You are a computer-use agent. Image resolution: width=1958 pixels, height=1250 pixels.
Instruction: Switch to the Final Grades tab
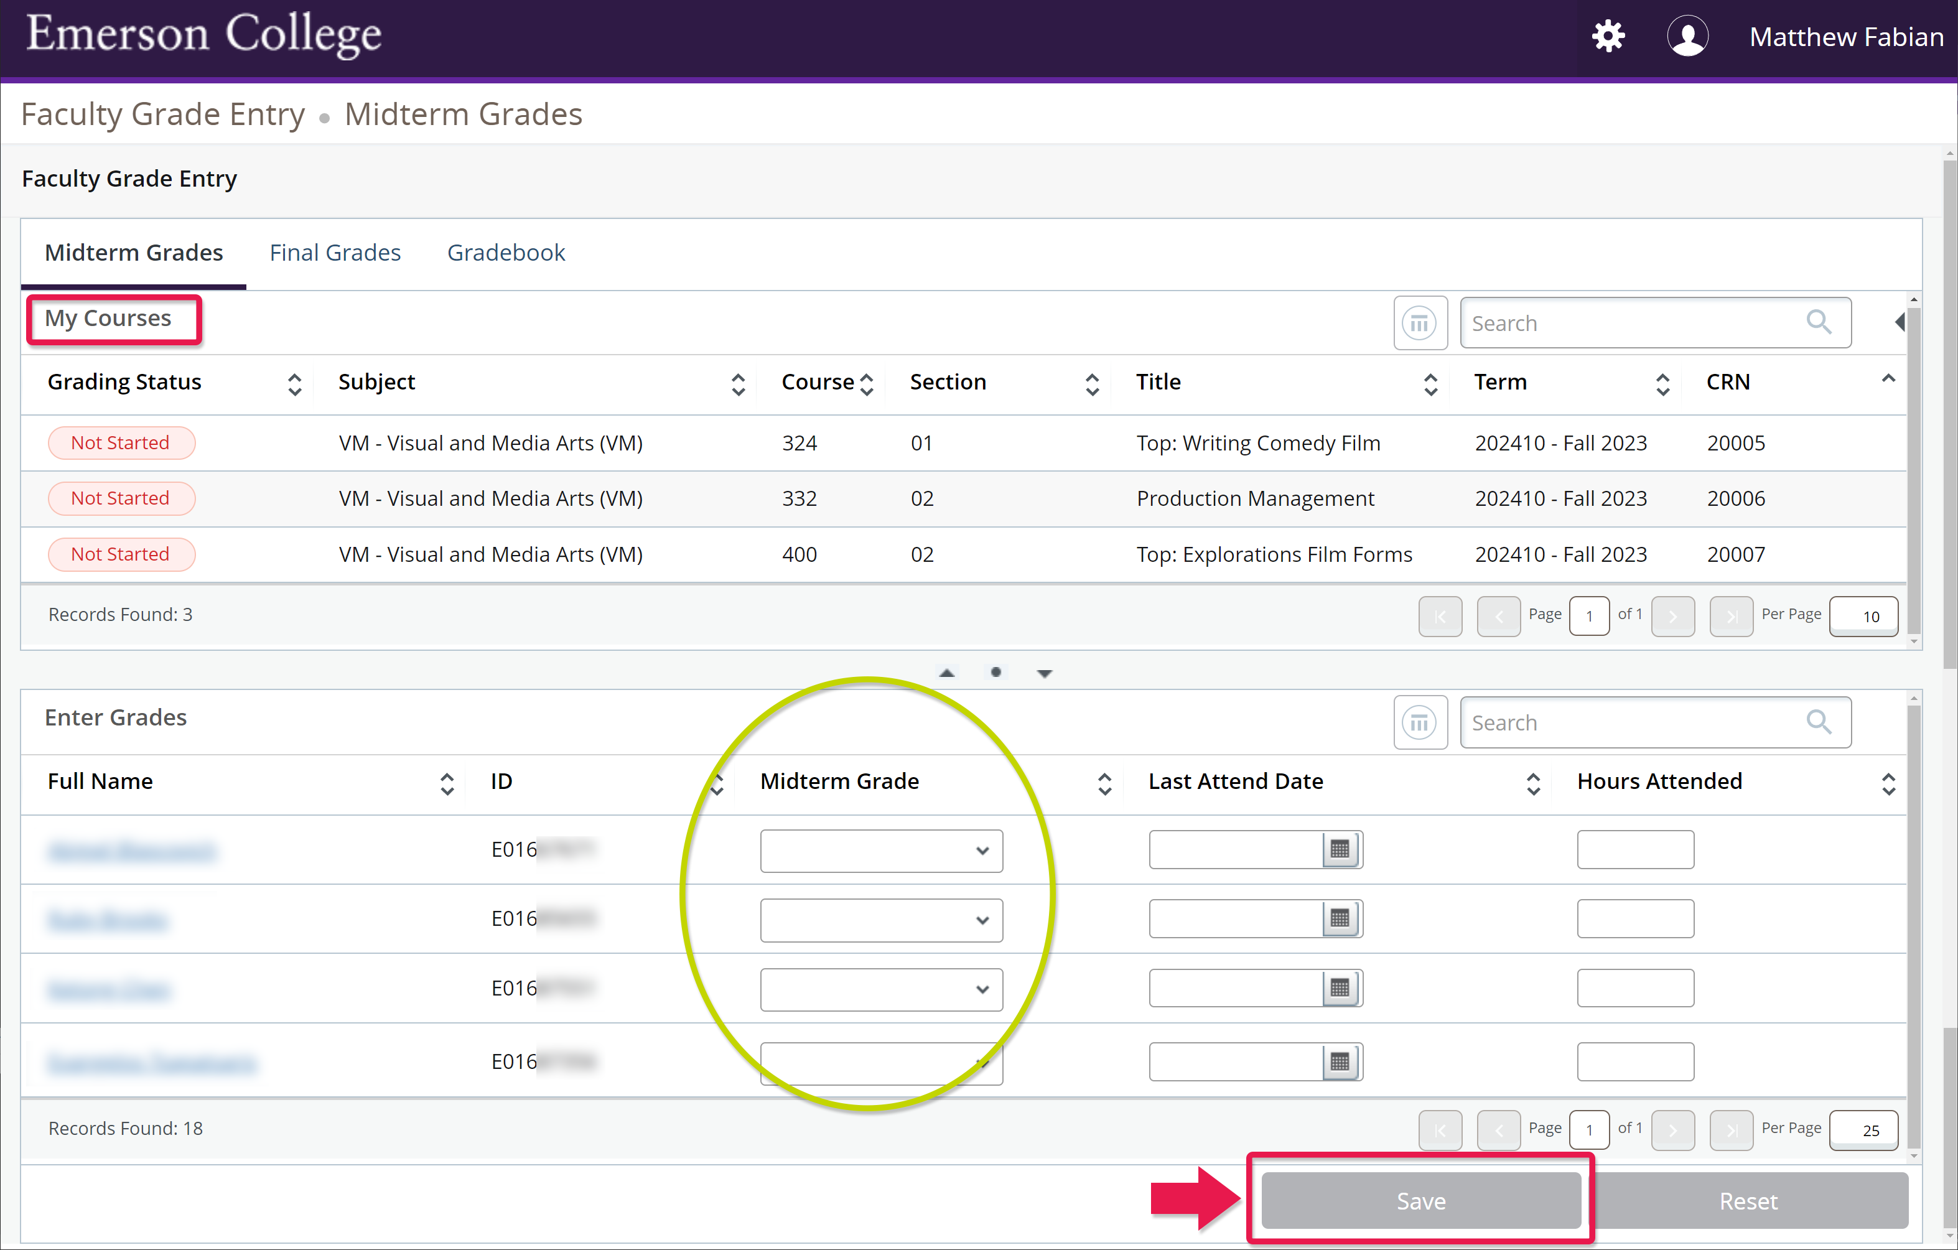click(335, 253)
